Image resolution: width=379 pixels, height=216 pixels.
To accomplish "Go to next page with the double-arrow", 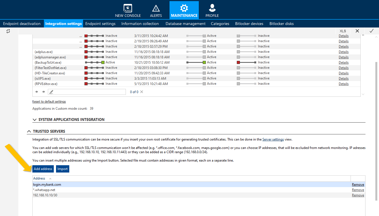I will pyautogui.click(x=43, y=91).
